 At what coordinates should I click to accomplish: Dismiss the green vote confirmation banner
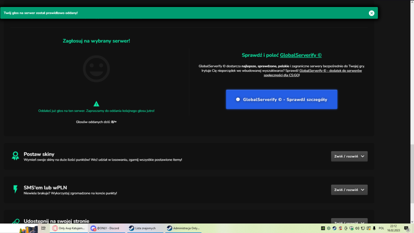click(x=371, y=13)
